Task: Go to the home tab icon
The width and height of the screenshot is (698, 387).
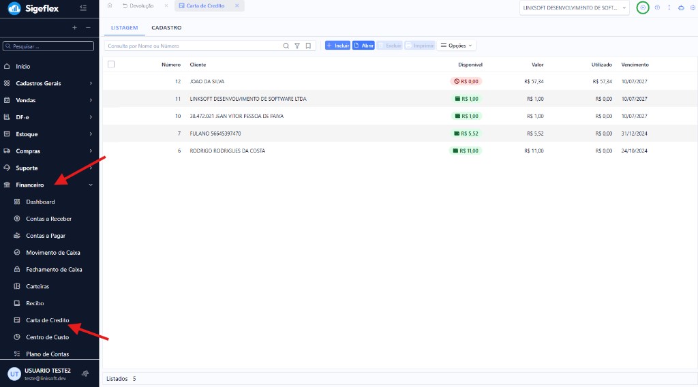Action: click(x=110, y=5)
